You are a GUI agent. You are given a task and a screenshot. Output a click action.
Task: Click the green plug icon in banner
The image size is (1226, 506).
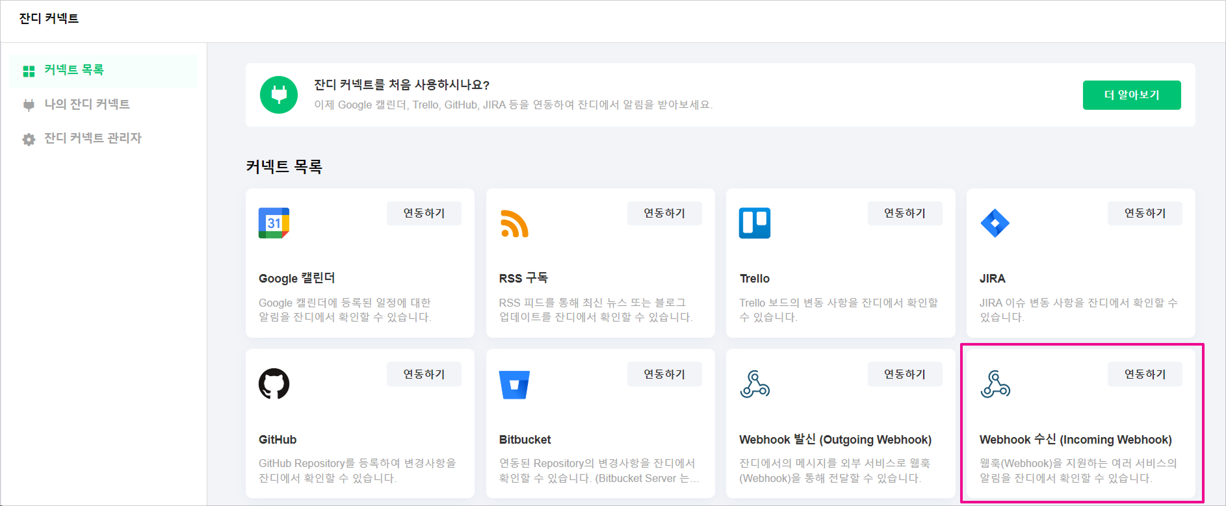(279, 95)
